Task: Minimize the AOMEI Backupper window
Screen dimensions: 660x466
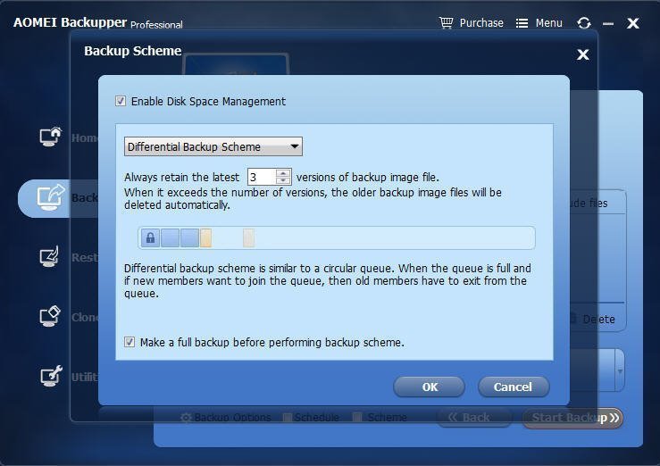Action: (608, 24)
